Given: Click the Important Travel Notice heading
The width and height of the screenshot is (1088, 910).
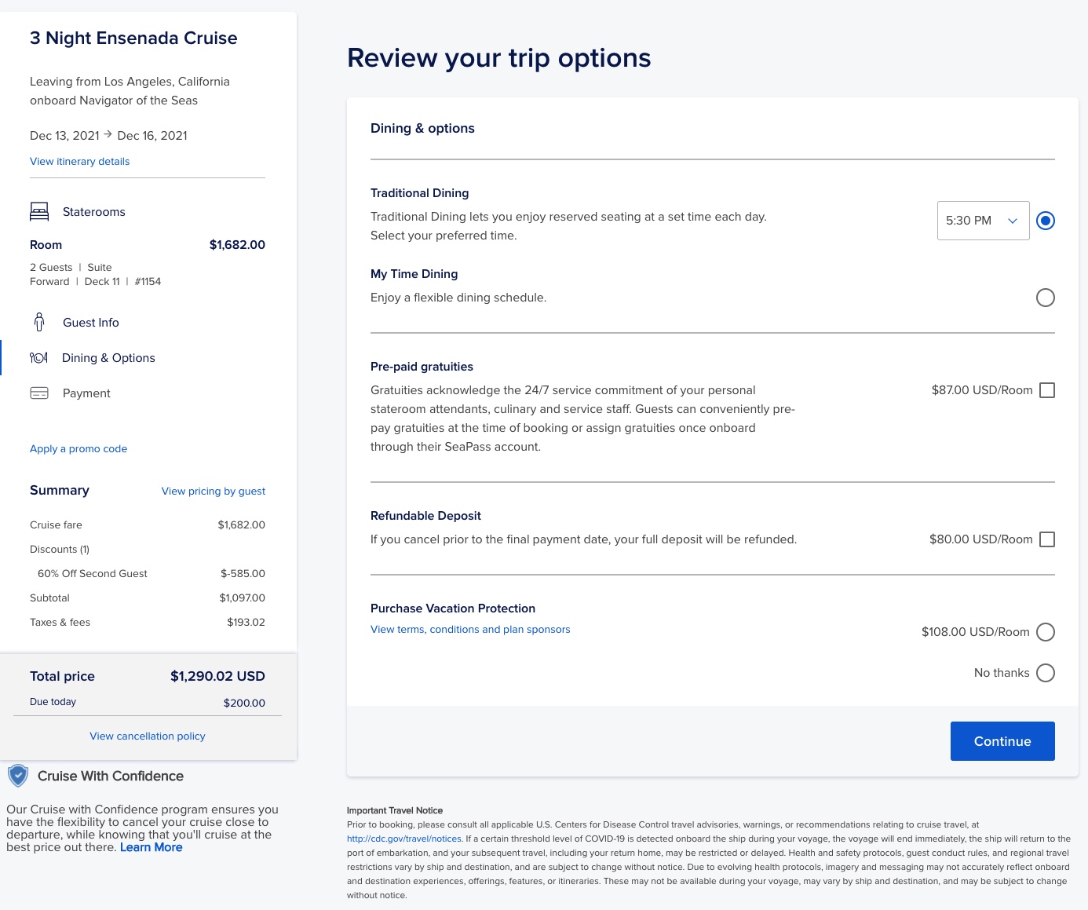Looking at the screenshot, I should (395, 810).
